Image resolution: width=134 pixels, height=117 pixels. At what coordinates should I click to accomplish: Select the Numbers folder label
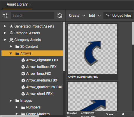pos(33,107)
